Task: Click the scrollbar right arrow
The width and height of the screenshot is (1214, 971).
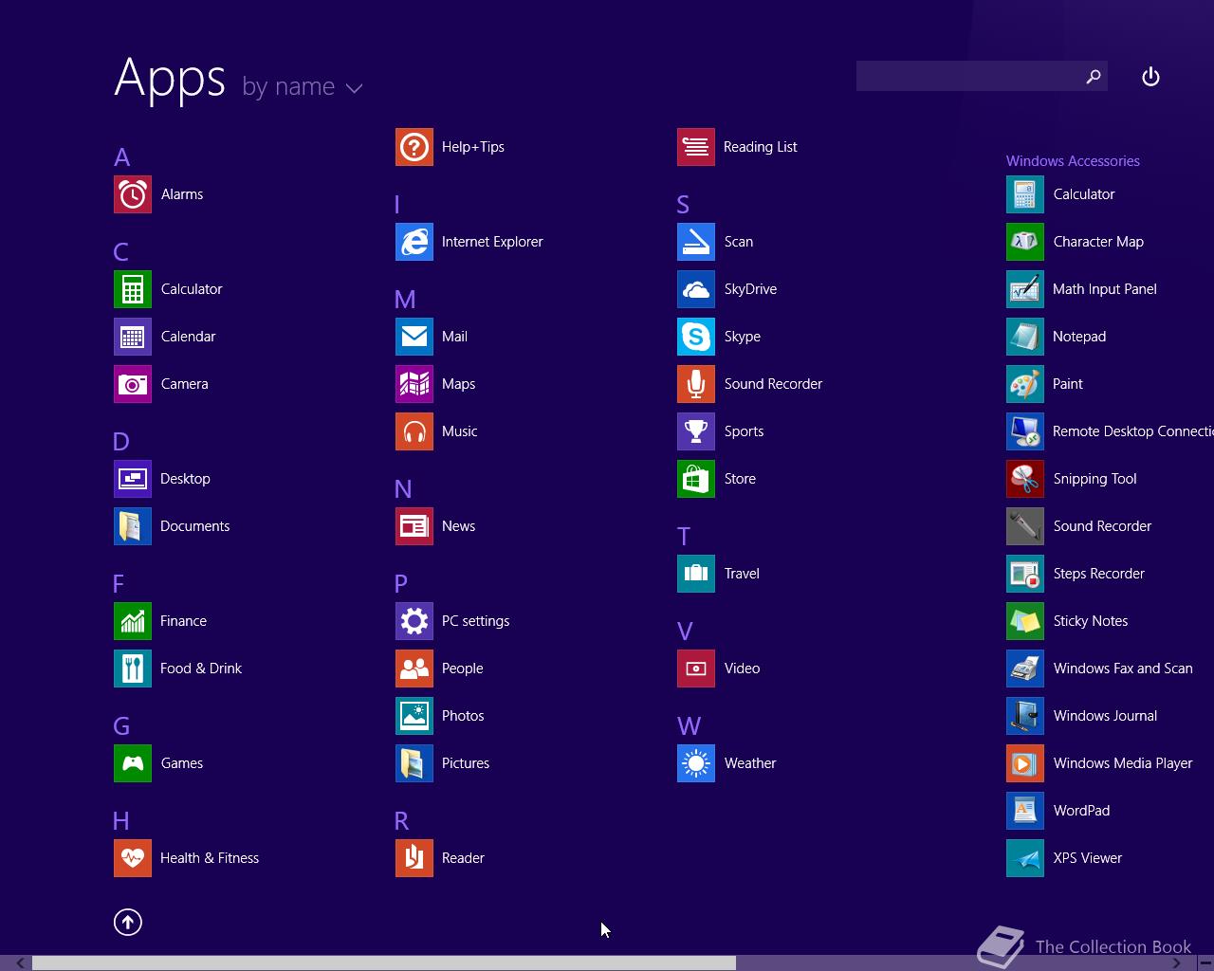Action: (1176, 963)
